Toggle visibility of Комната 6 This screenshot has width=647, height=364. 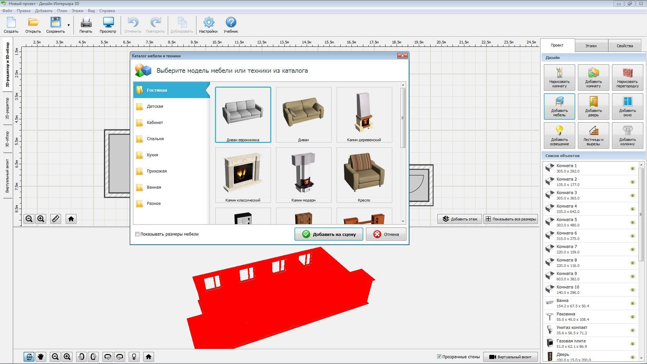(x=633, y=236)
